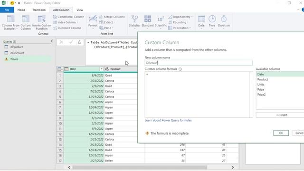Click the formula info circle icon
The width and height of the screenshot is (304, 171).
pyautogui.click(x=180, y=69)
